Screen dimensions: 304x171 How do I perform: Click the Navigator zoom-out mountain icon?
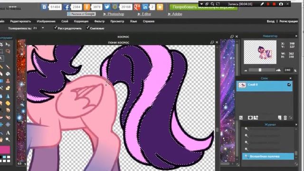246,70
